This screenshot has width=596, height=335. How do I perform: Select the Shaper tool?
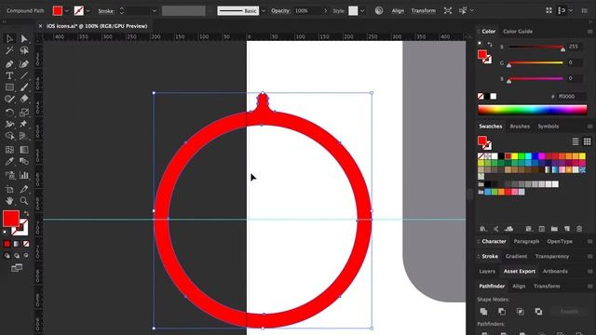[9, 100]
